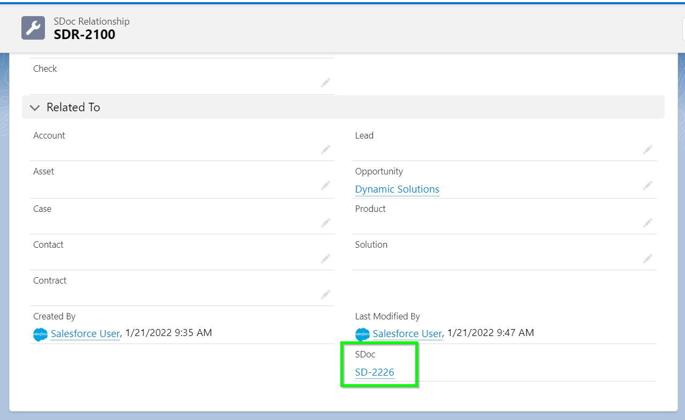The height and width of the screenshot is (420, 685).
Task: Click the SDoc field label
Action: pos(366,354)
